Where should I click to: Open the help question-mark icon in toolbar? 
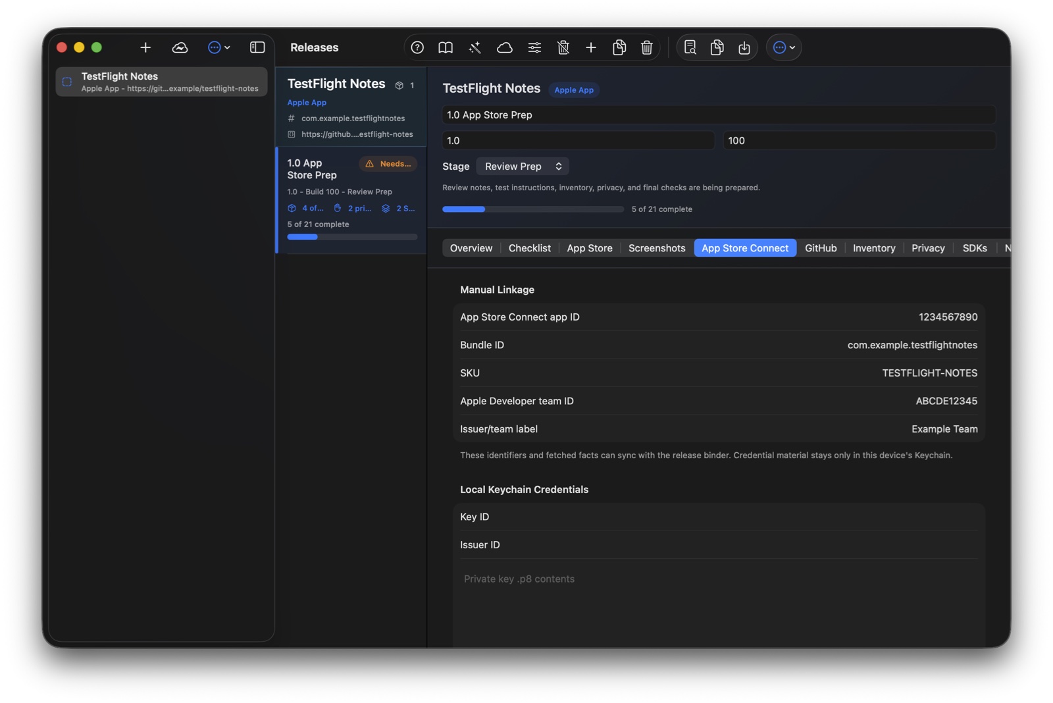(417, 47)
